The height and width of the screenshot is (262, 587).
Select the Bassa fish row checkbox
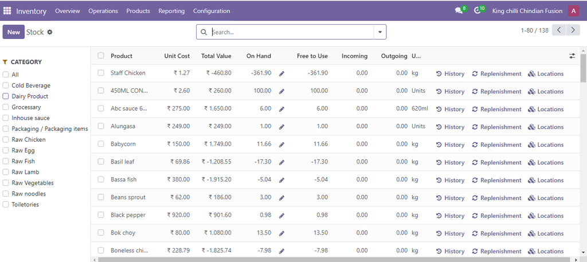[101, 179]
